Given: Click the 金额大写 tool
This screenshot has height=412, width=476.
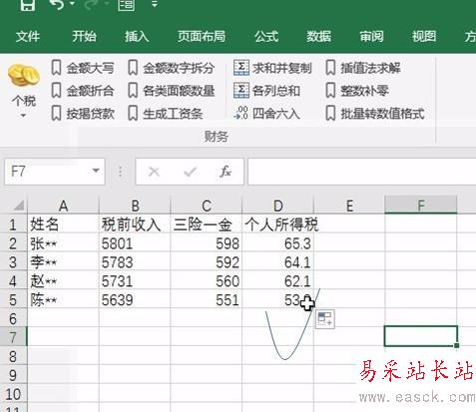Looking at the screenshot, I should [83, 68].
